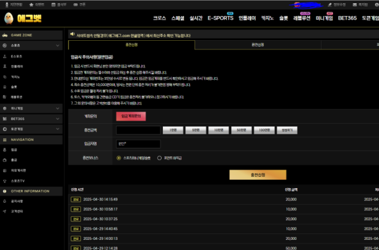Select the 스포츠/미니게임/슬롯 bonus radio button
Image resolution: width=379 pixels, height=250 pixels.
119,158
